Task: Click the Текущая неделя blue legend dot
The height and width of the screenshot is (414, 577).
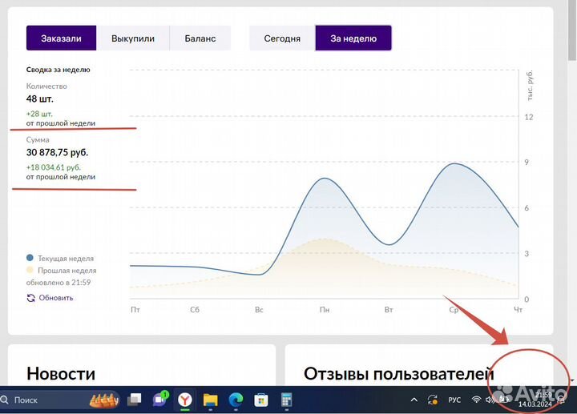Action: click(30, 259)
